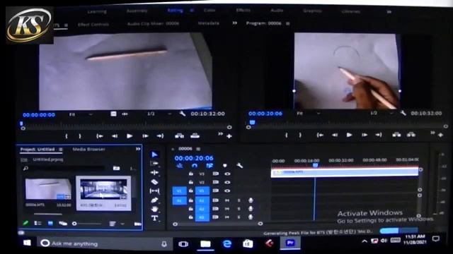Screen dimensions: 453x254
Task: Toggle V3 track output eye
Action: click(227, 174)
